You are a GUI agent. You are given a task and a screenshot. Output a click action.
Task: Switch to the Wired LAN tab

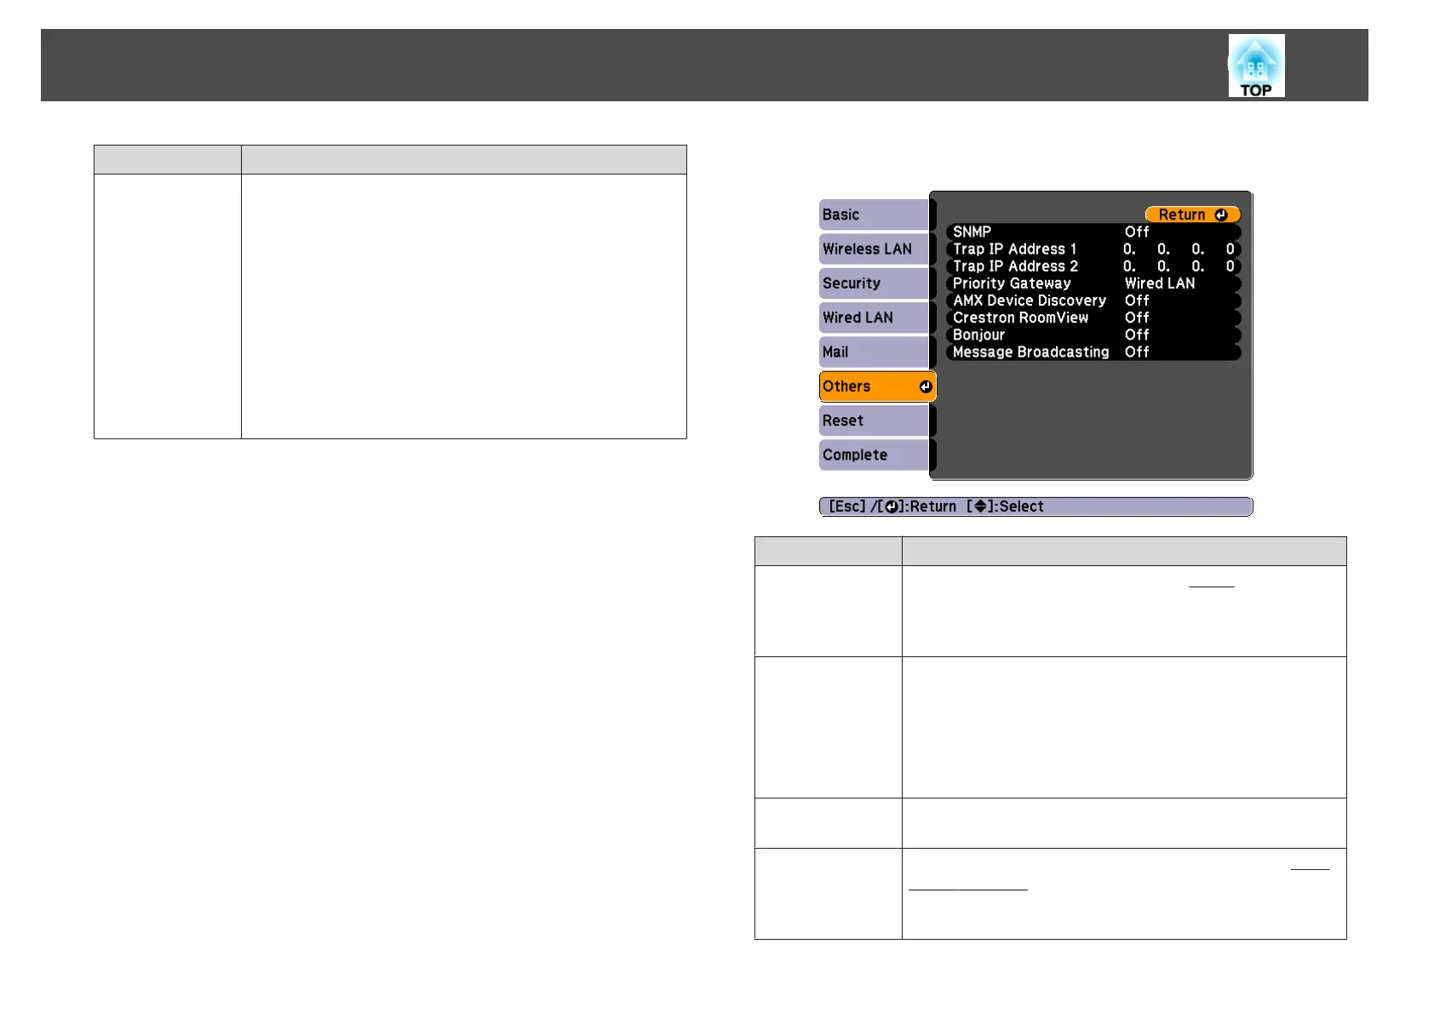[874, 318]
